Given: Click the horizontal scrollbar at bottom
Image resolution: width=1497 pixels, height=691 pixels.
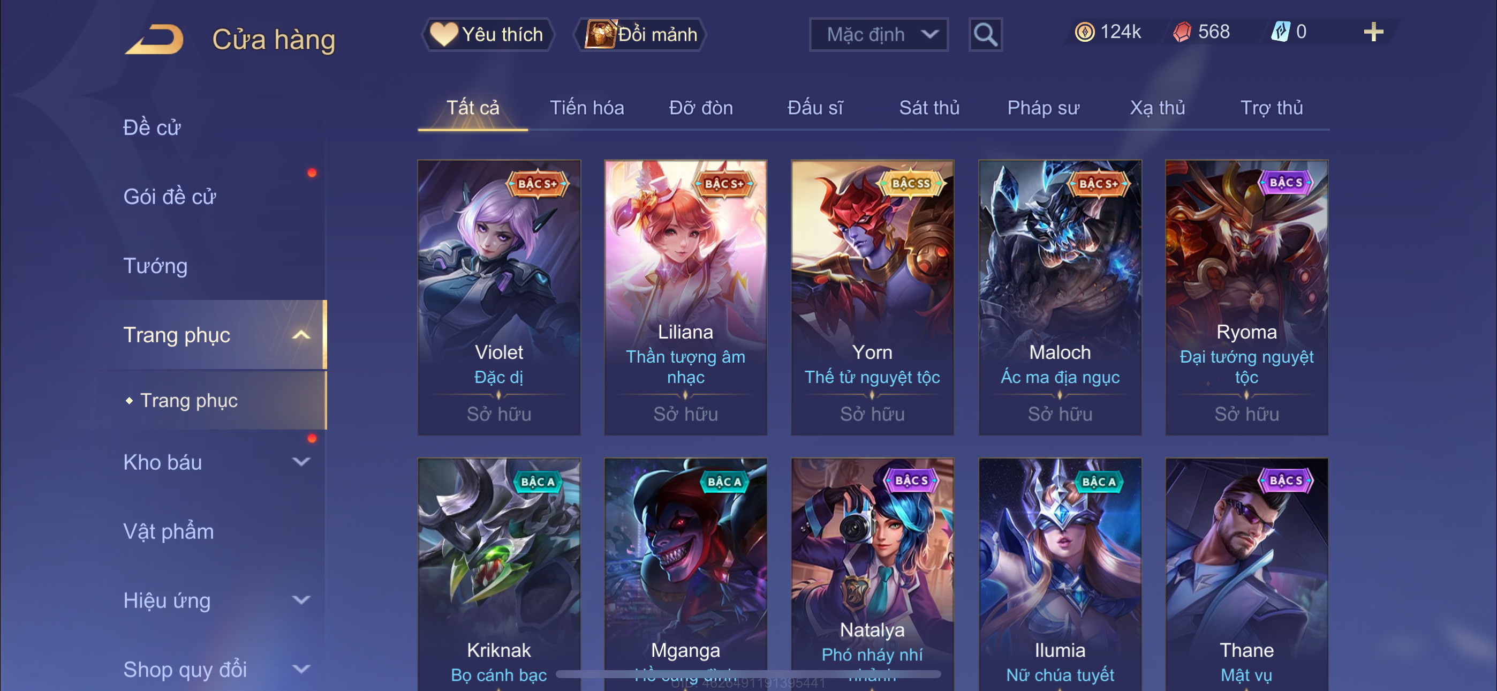Looking at the screenshot, I should [748, 674].
